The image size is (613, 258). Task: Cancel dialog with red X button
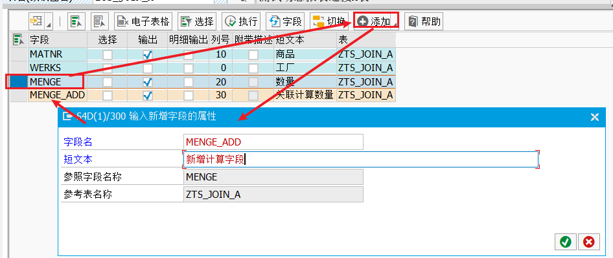pyautogui.click(x=589, y=242)
